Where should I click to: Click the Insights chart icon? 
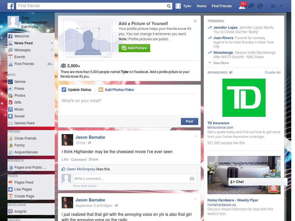coord(10,212)
